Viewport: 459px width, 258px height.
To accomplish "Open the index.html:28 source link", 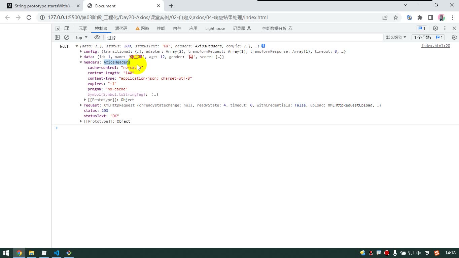I will [435, 46].
